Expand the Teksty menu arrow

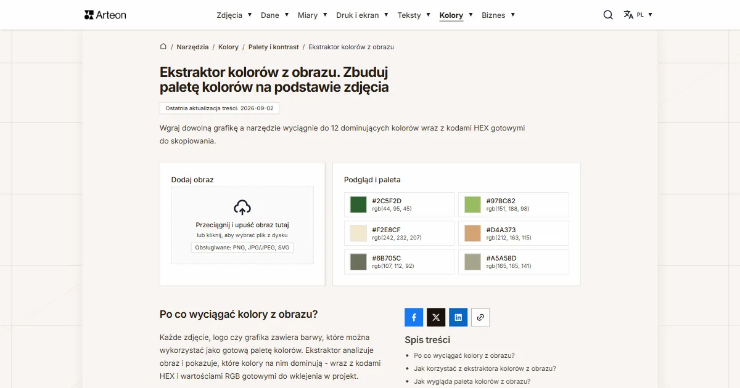pos(428,15)
